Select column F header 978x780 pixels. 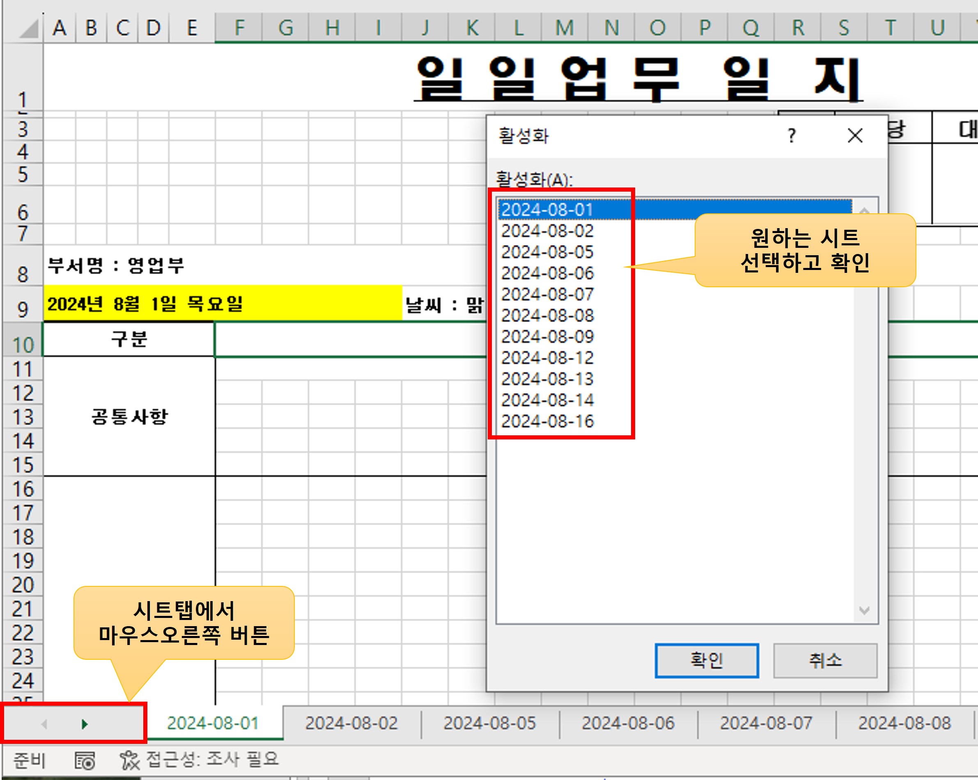pos(239,27)
